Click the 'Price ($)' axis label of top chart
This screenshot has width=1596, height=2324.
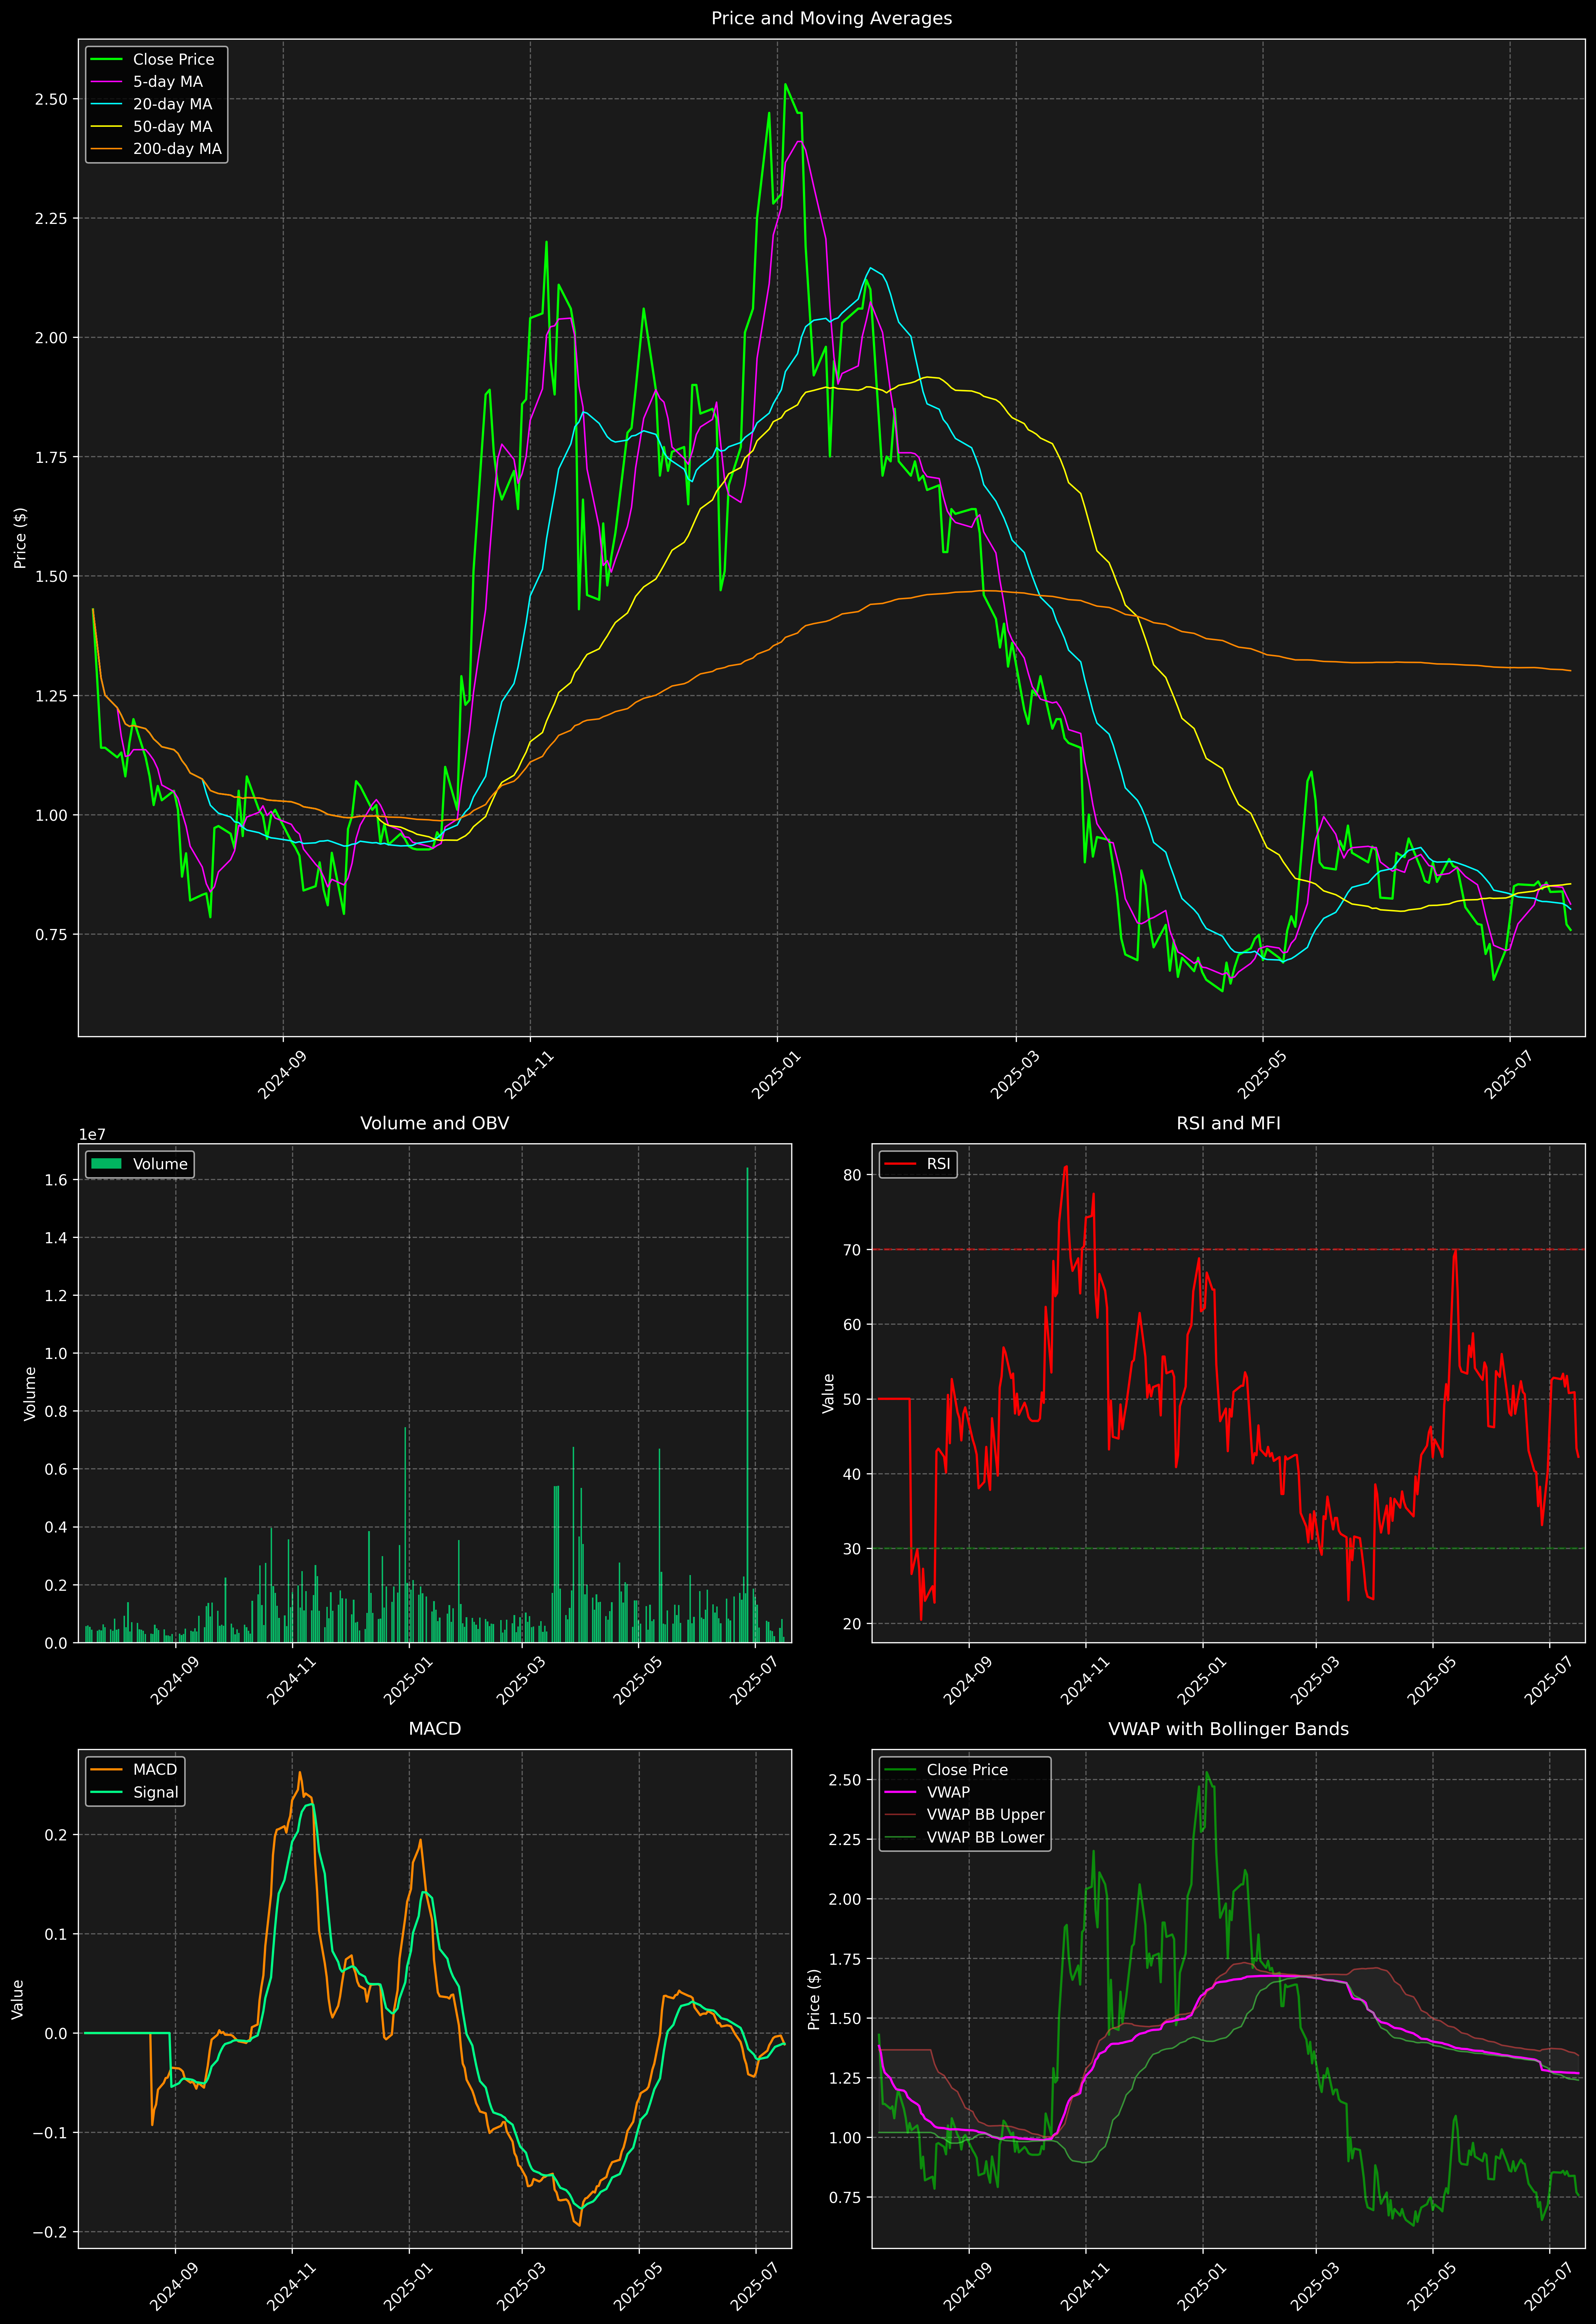[x=20, y=538]
